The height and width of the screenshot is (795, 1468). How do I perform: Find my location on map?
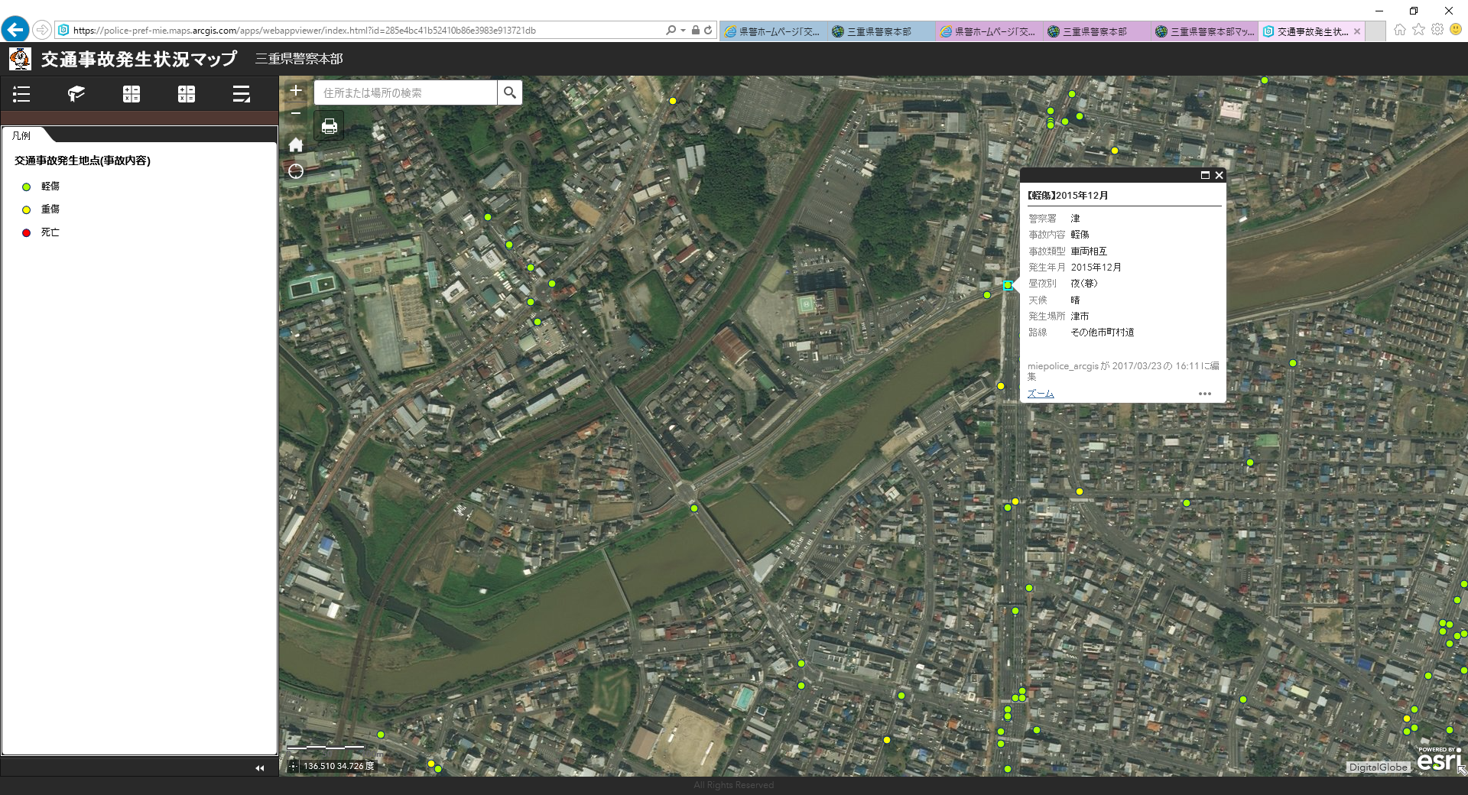296,171
